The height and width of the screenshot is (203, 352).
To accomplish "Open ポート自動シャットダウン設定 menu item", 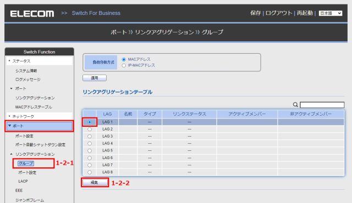I will click(x=40, y=145).
